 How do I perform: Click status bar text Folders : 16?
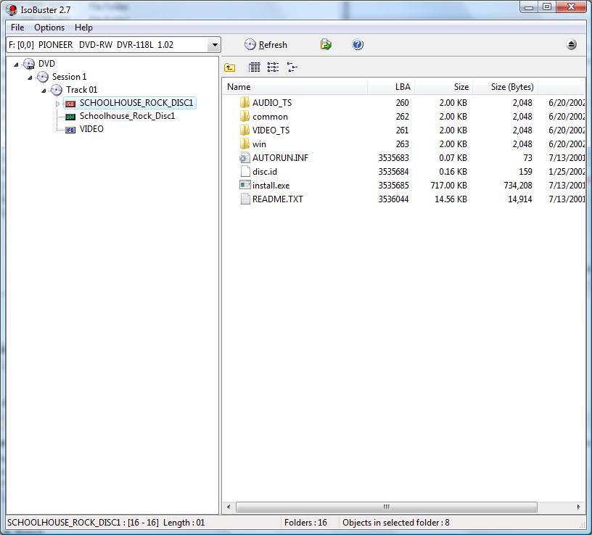(305, 523)
